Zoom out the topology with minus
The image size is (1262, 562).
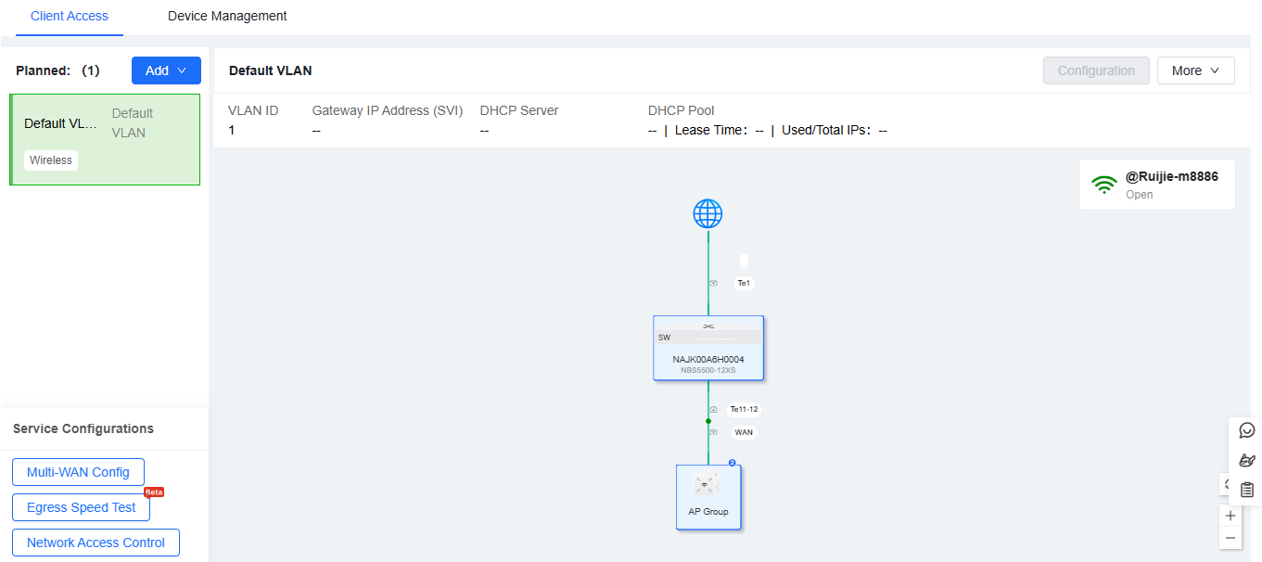pos(1230,538)
